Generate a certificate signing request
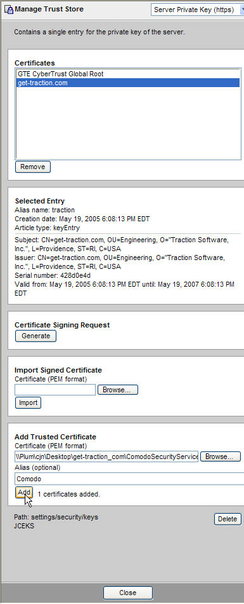This screenshot has height=604, width=244. [x=35, y=336]
